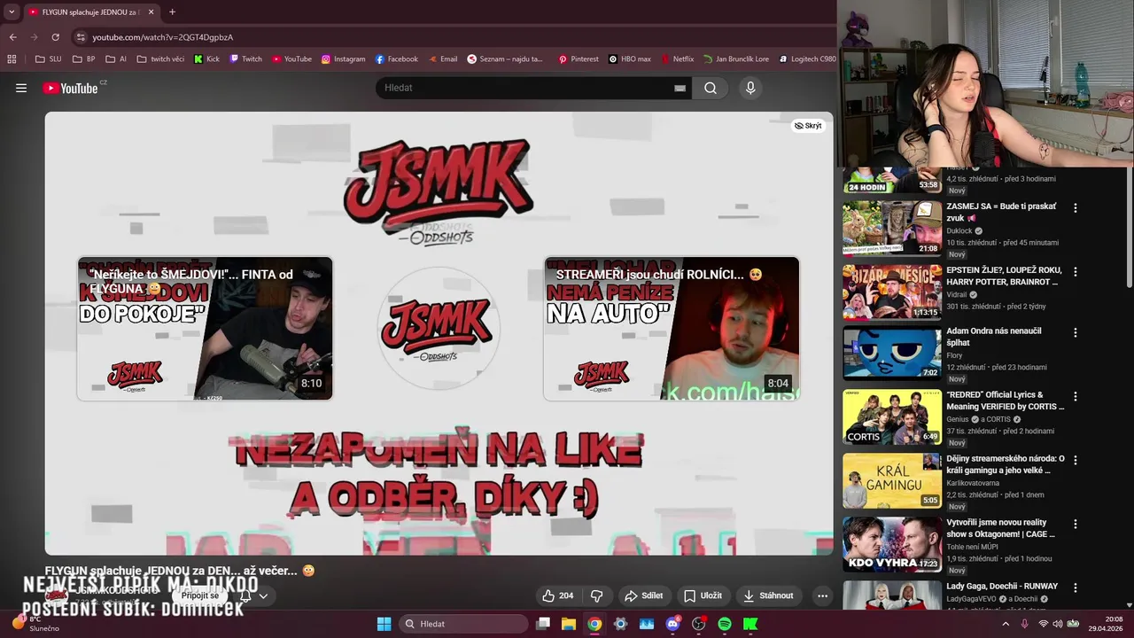Reload the page with the browser refresh icon
The height and width of the screenshot is (638, 1134).
[x=55, y=37]
